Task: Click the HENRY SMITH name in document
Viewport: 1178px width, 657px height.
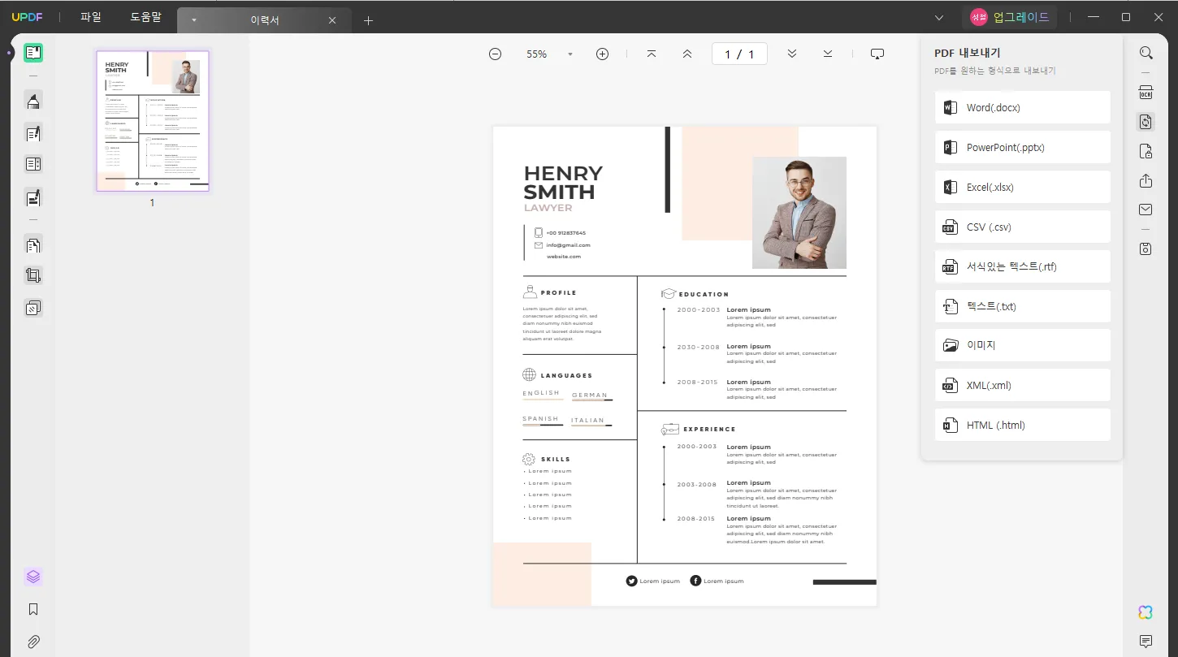Action: click(x=563, y=183)
